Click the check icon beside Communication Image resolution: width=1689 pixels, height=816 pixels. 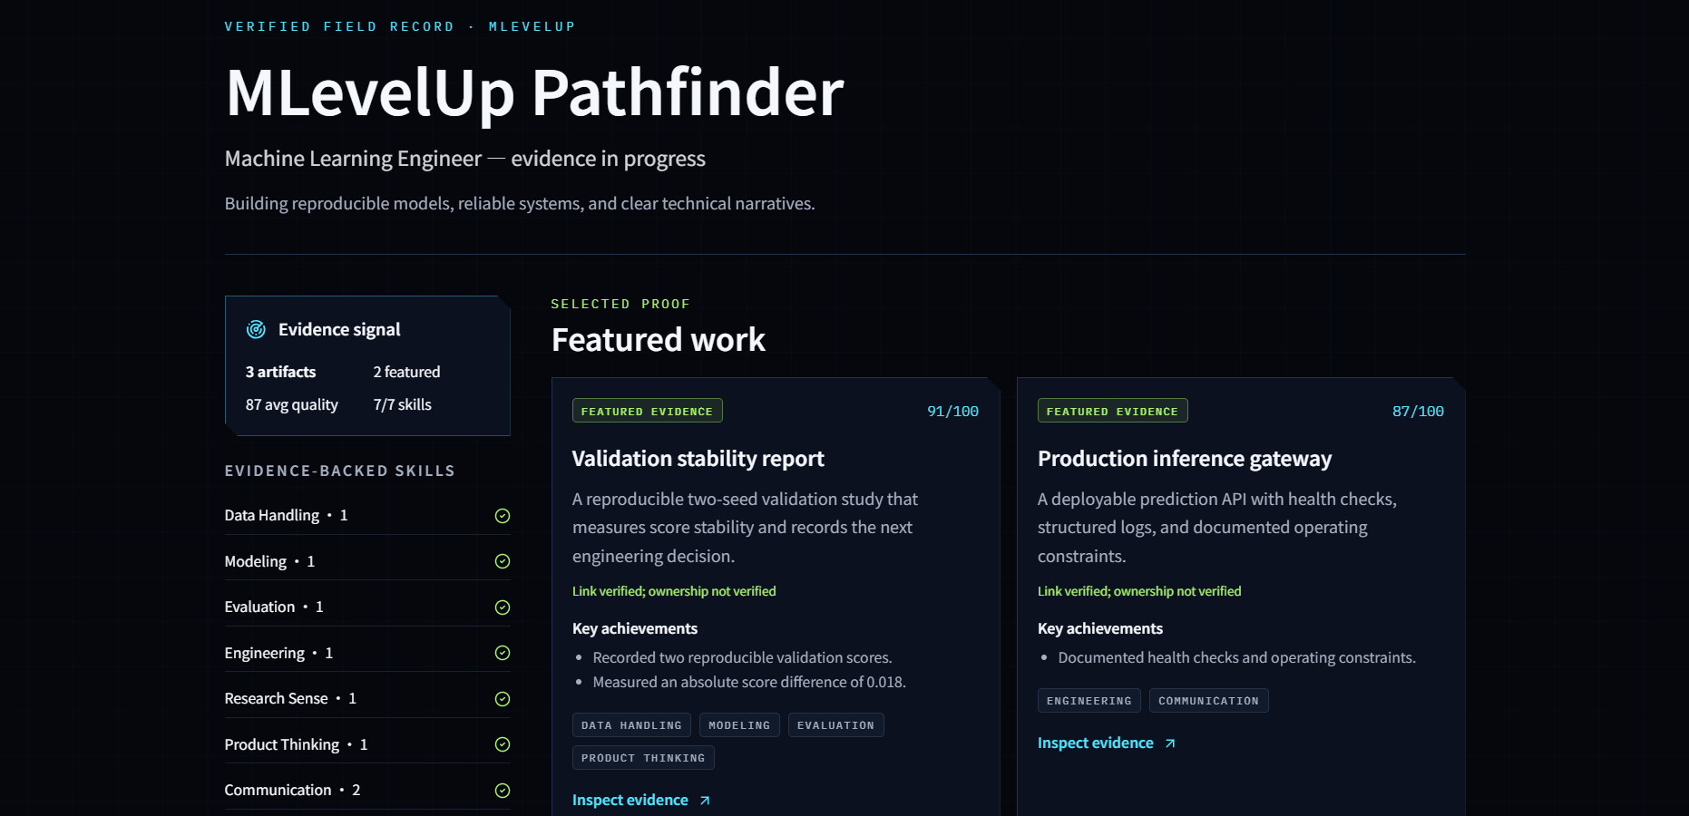pos(503,791)
